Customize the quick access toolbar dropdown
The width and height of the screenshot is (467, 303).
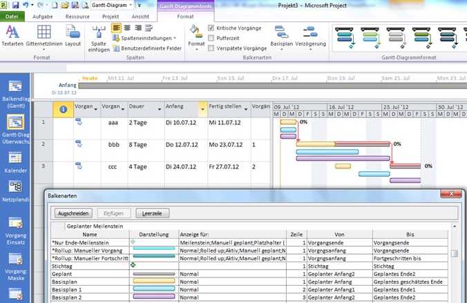click(139, 5)
